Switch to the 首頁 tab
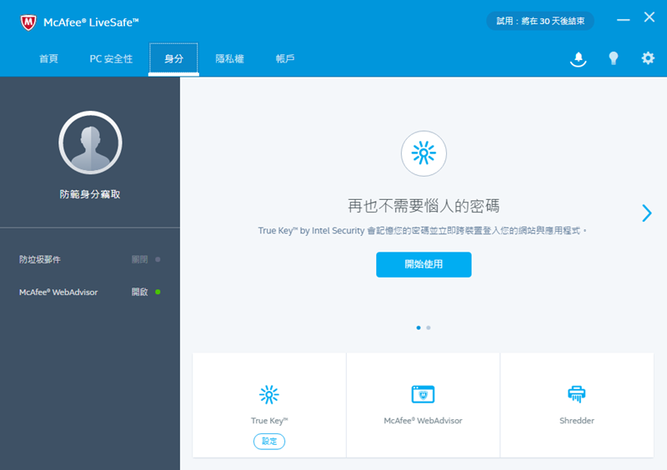The width and height of the screenshot is (667, 470). (x=48, y=58)
